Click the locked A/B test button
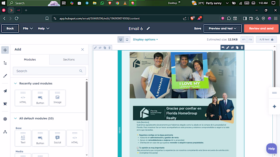 tap(266, 39)
